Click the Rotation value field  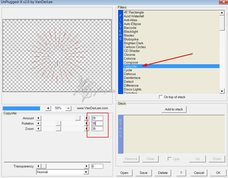97,123
